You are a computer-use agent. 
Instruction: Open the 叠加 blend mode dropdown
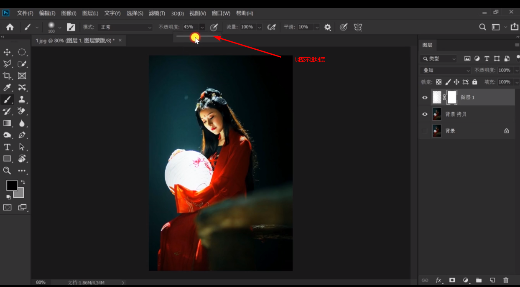[x=446, y=70]
